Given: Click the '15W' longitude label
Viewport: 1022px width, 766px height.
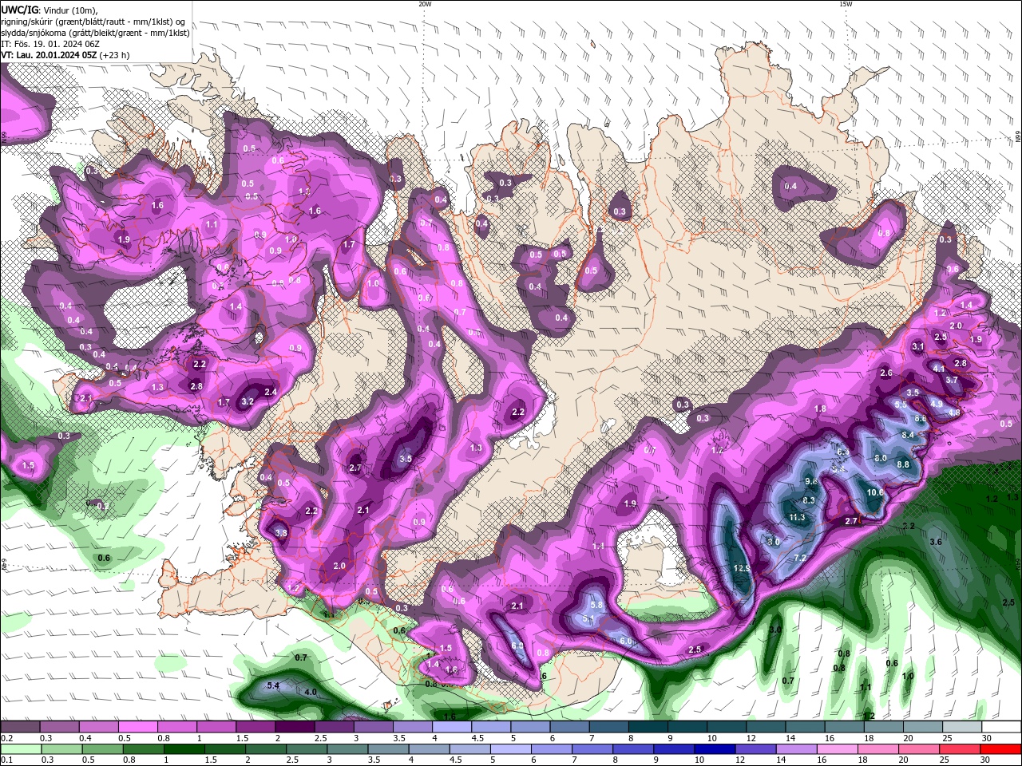Looking at the screenshot, I should 846,4.
